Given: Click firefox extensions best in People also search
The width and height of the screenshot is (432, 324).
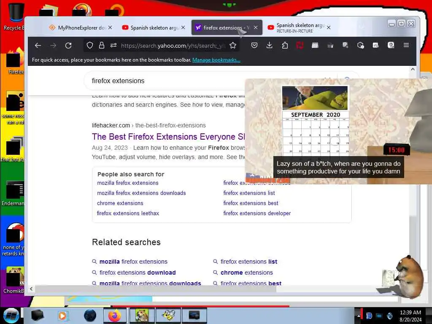Looking at the screenshot, I should click(x=251, y=203).
